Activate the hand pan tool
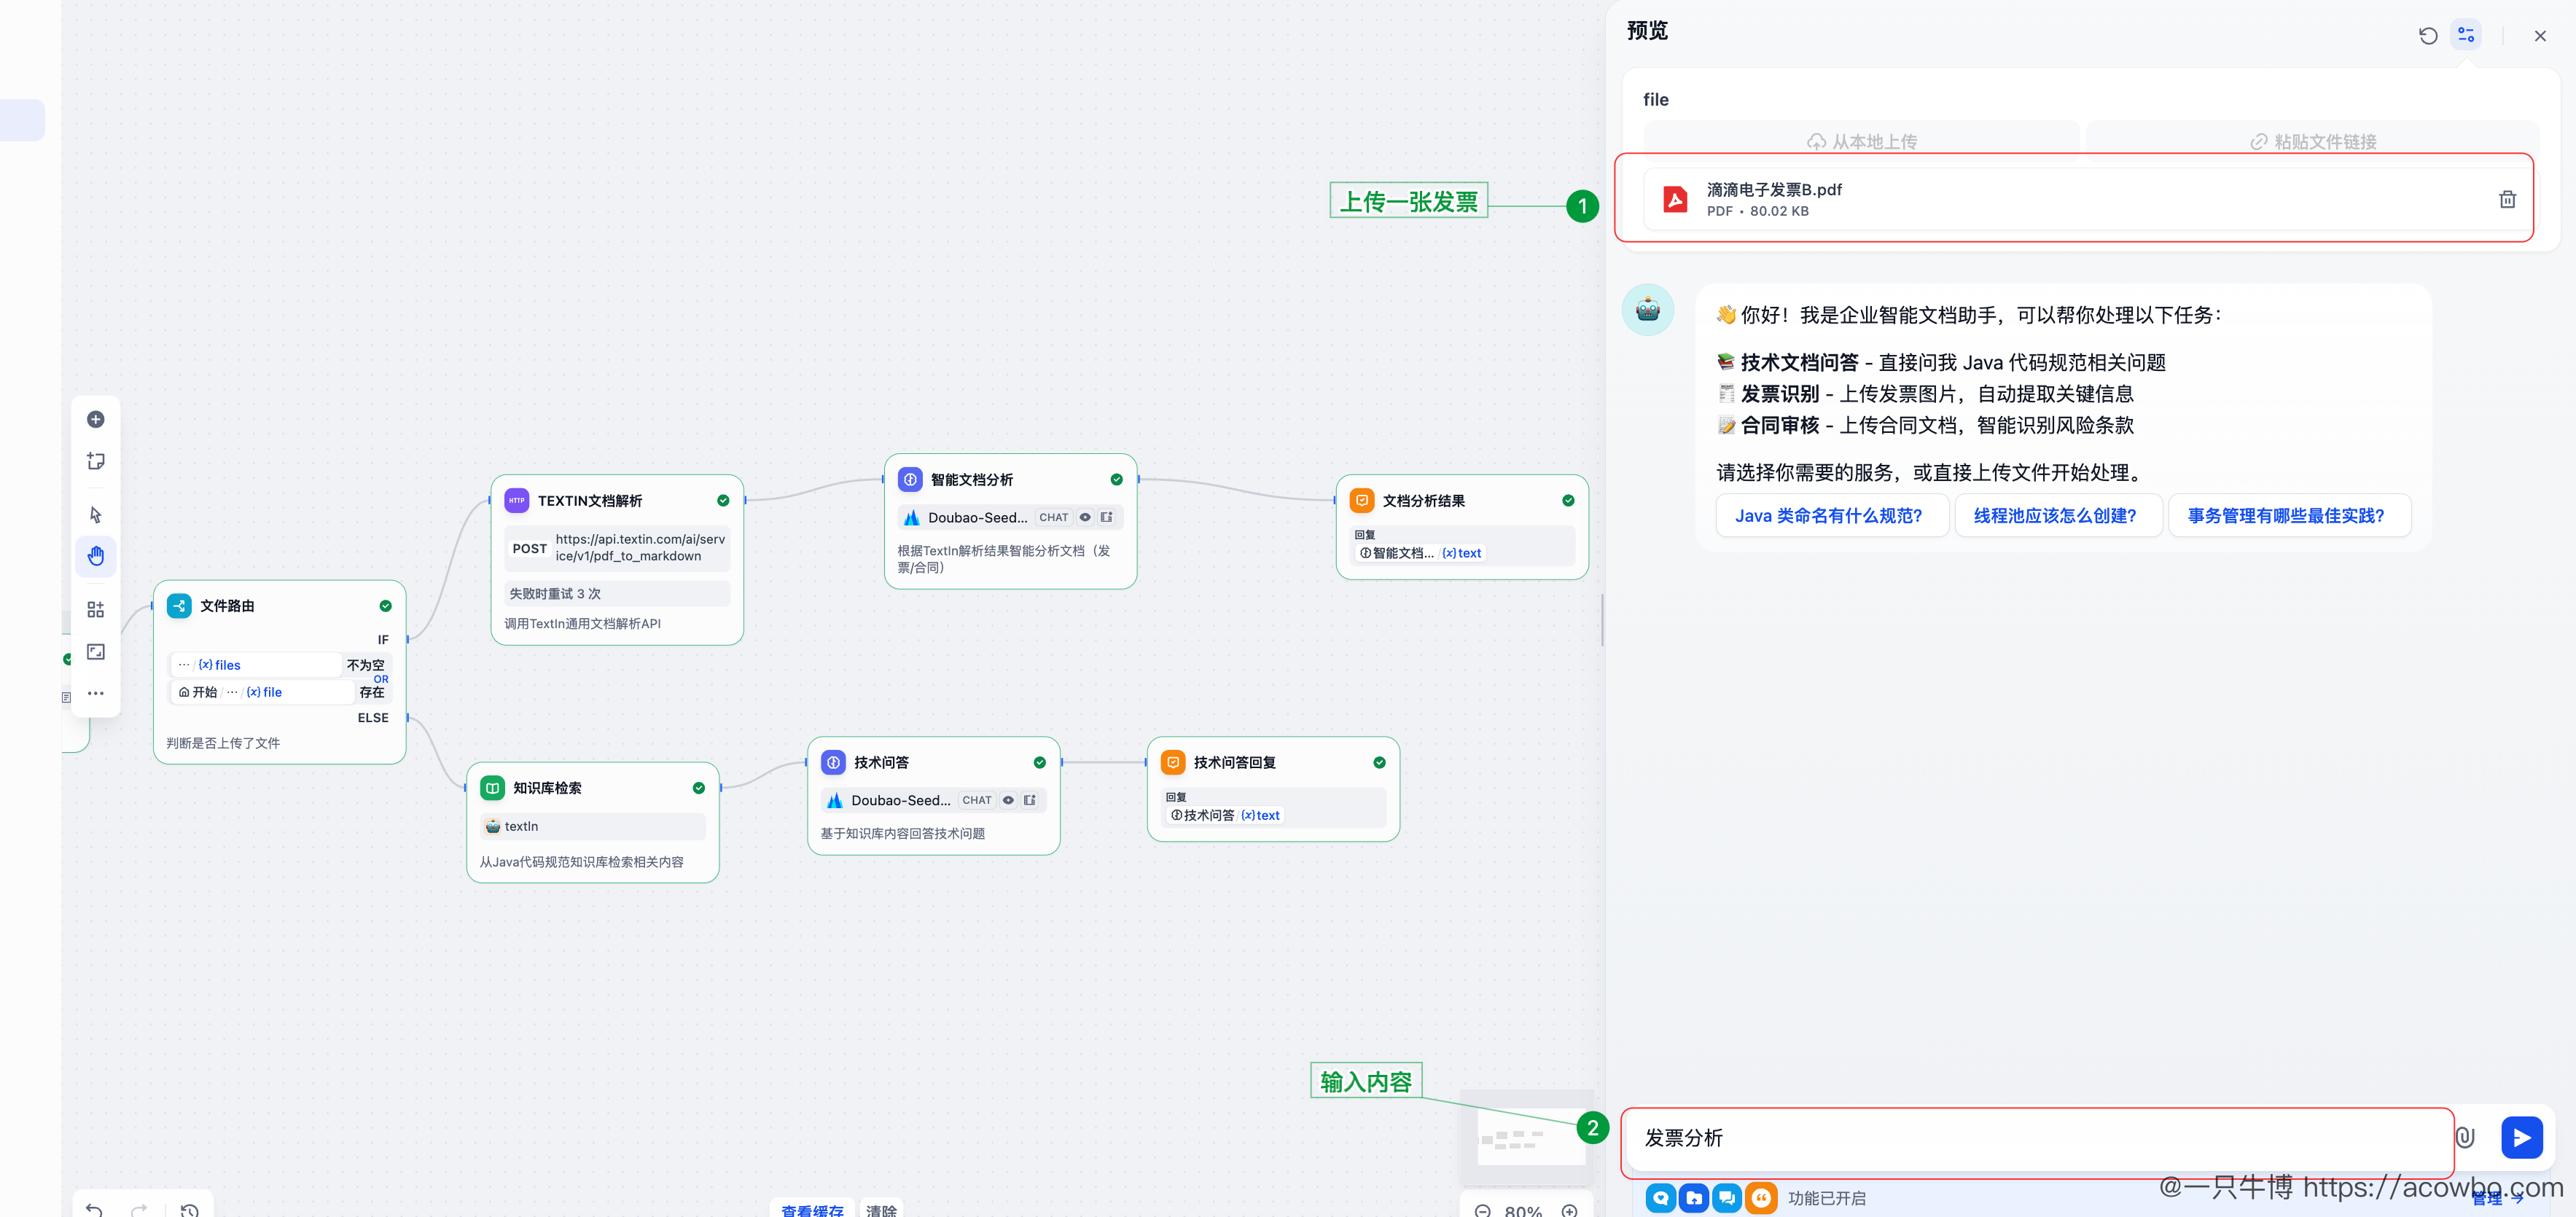The image size is (2576, 1217). tap(96, 556)
